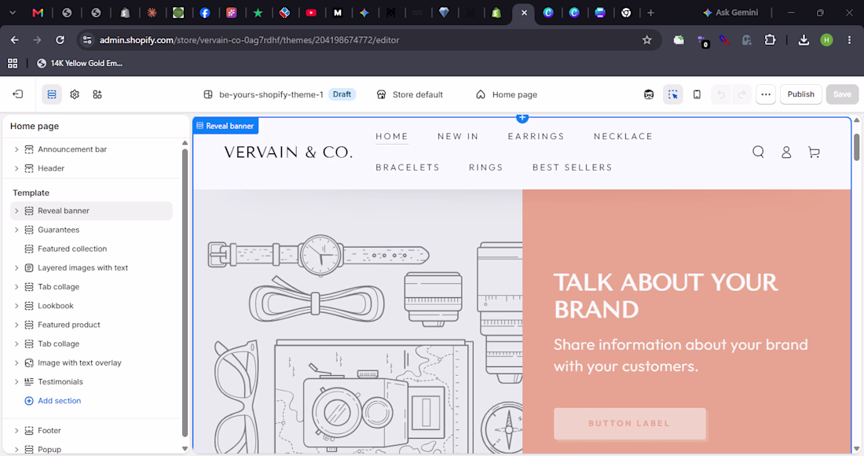Screen dimensions: 864x456
Task: Click EARRINGS in the store navigation
Action: tap(536, 136)
